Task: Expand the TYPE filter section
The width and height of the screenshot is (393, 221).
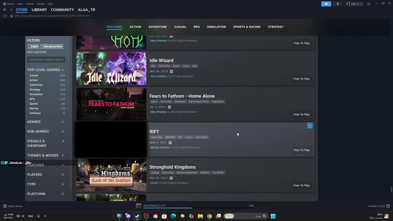Action: (x=45, y=184)
